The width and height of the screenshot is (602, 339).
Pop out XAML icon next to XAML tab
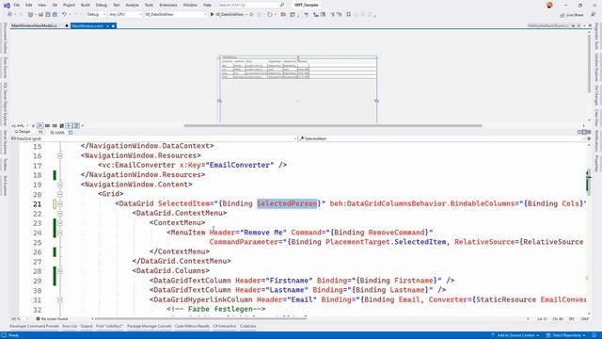pyautogui.click(x=71, y=132)
